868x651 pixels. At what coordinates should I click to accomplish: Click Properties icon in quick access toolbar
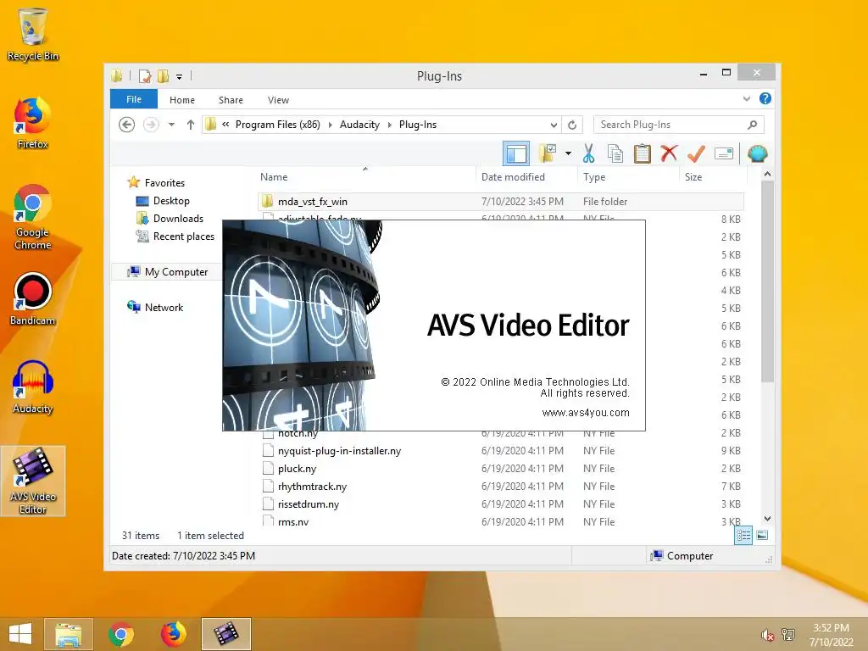tap(144, 75)
